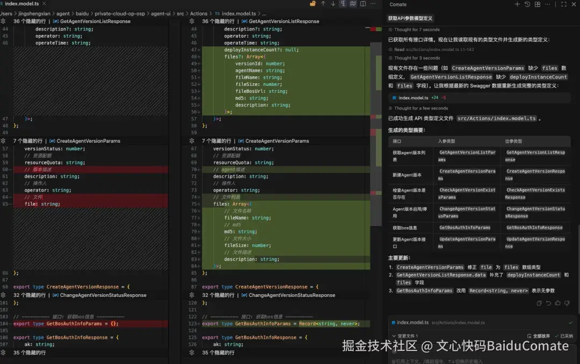Click left pane 'export type GetBosAuthInfoParams = {};' line

66,324
